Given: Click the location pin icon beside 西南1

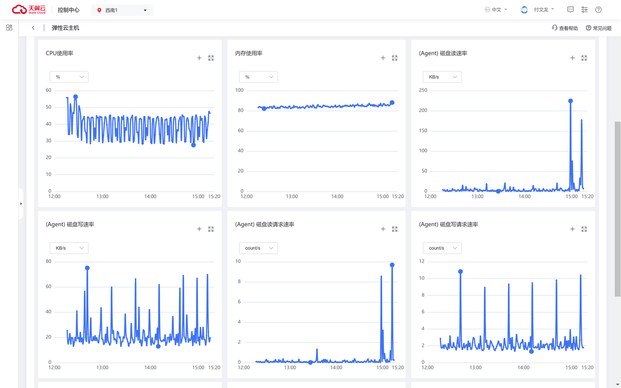Looking at the screenshot, I should (99, 10).
